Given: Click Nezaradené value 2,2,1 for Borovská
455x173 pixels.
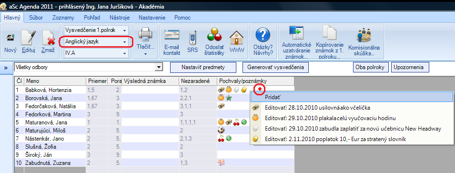Looking at the screenshot, I should point(186,98).
